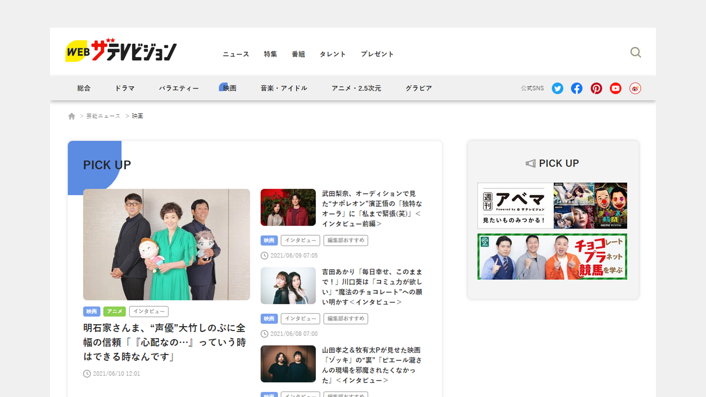Click the 公式SNS label

pyautogui.click(x=532, y=88)
